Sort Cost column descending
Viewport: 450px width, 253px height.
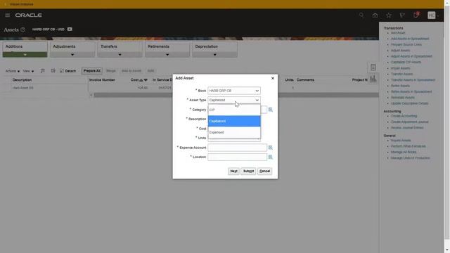pos(146,80)
